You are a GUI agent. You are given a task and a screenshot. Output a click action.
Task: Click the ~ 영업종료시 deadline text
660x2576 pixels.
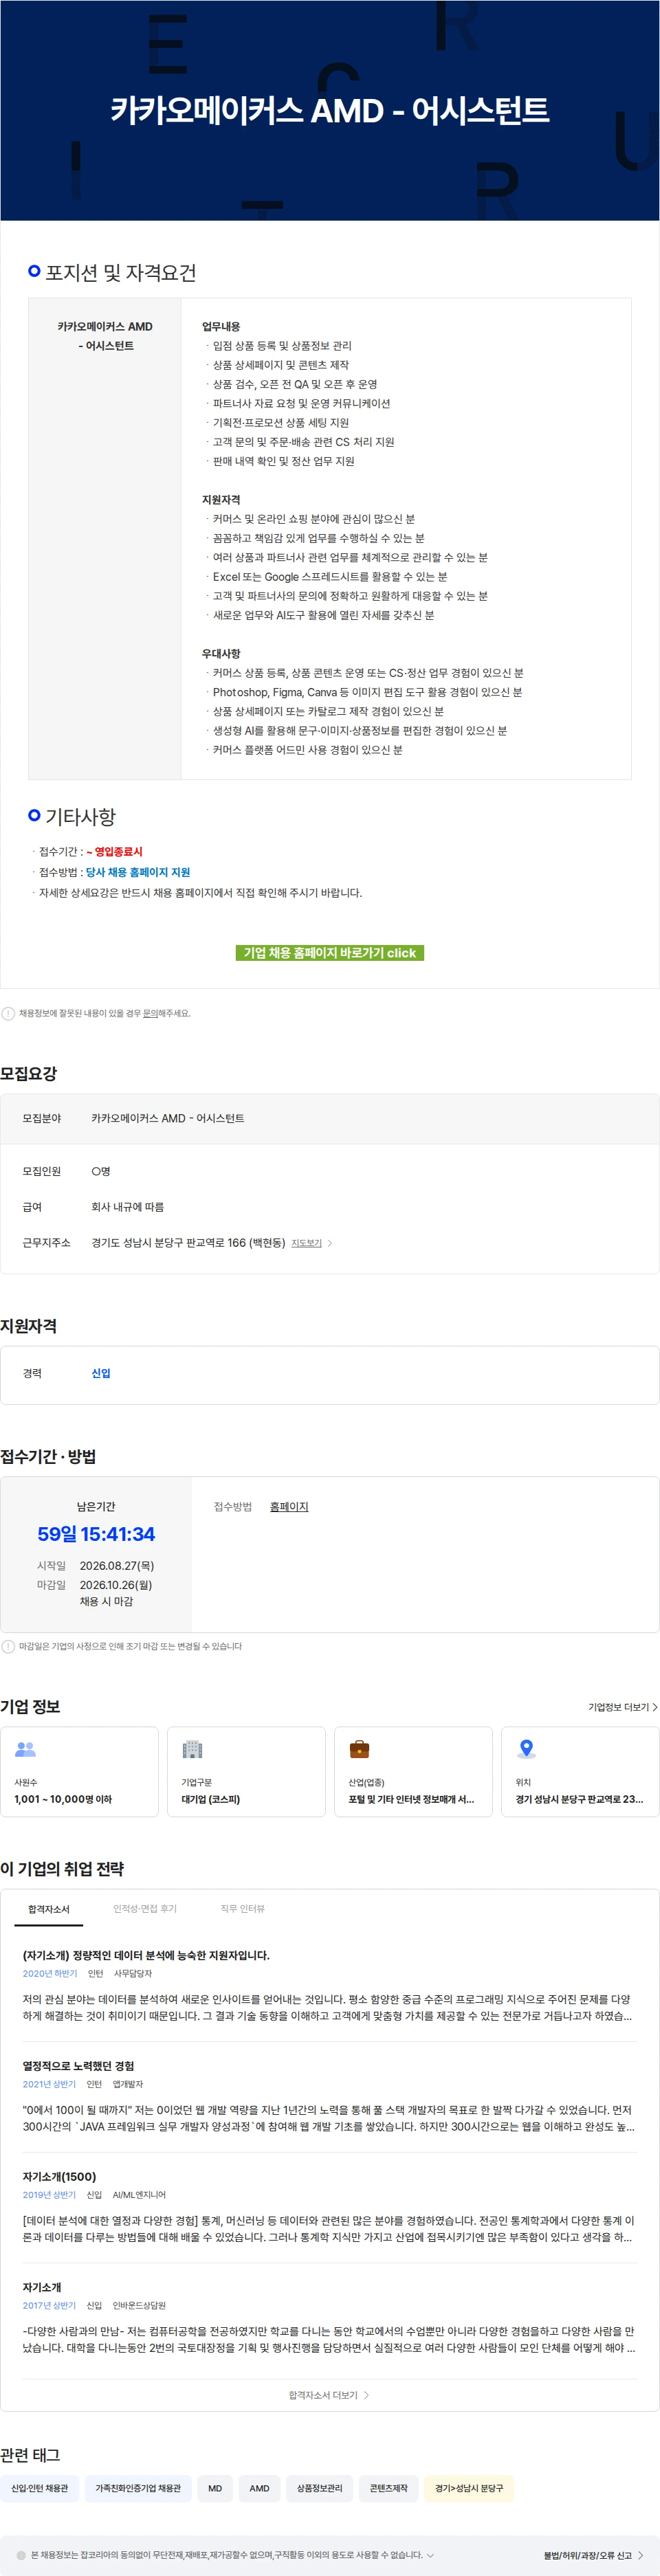pyautogui.click(x=114, y=852)
